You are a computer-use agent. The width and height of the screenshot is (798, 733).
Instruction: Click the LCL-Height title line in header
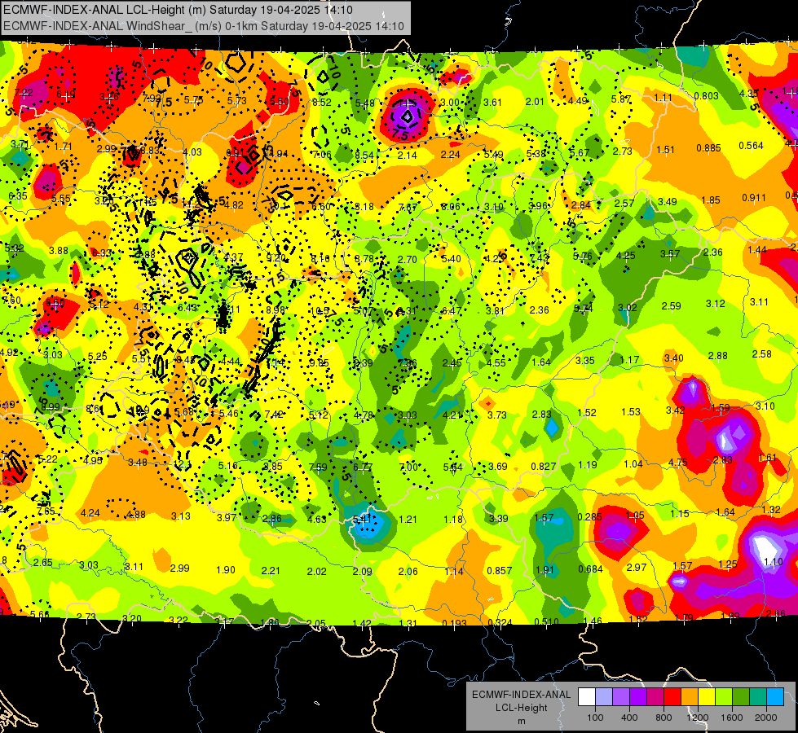click(x=179, y=10)
